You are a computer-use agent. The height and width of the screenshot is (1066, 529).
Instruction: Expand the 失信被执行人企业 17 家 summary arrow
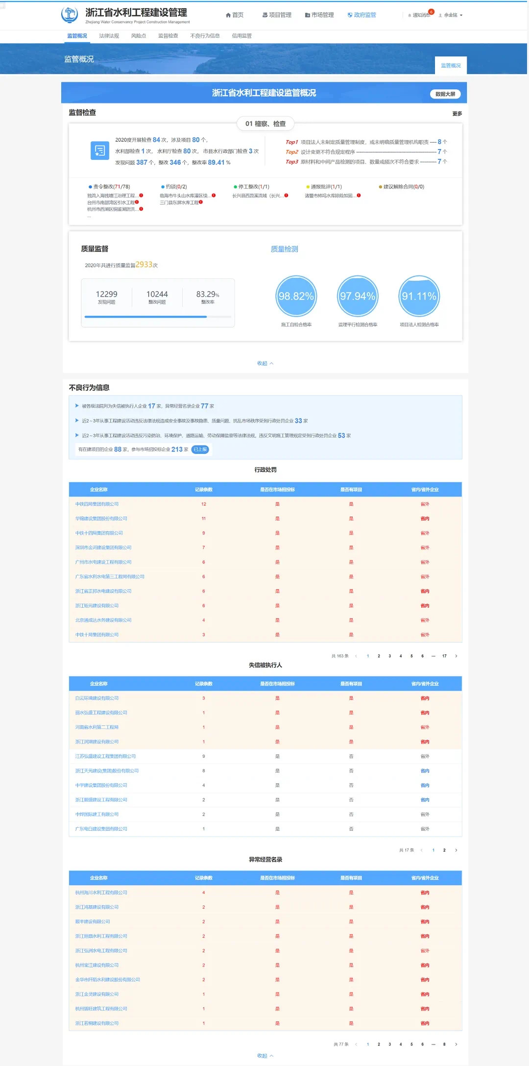77,406
